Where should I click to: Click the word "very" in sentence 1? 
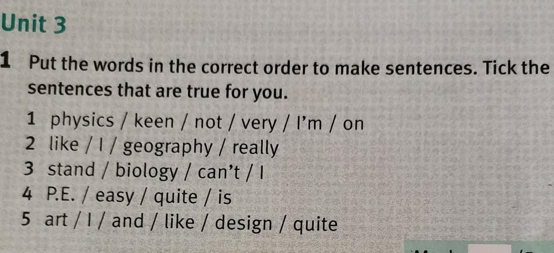point(258,123)
